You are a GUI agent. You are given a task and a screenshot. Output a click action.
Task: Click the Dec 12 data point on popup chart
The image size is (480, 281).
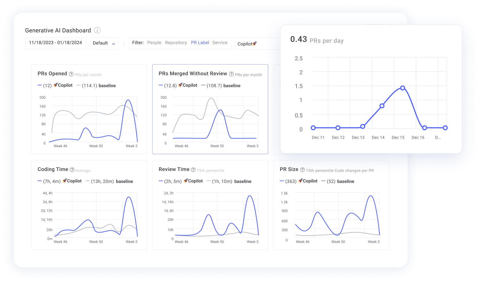(338, 128)
